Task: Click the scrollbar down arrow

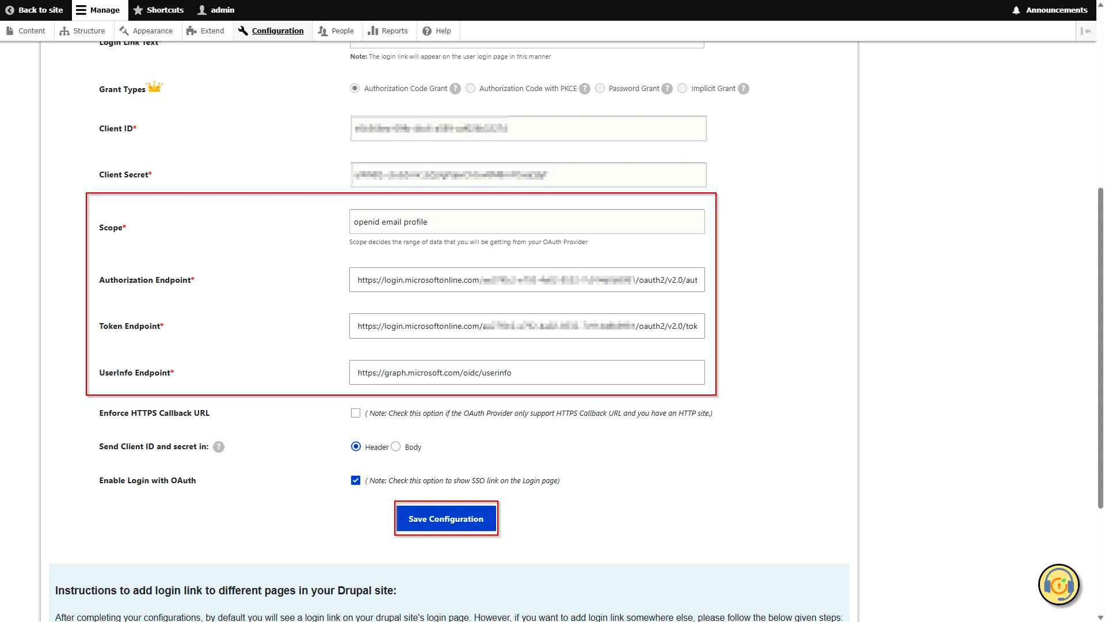Action: click(1100, 617)
